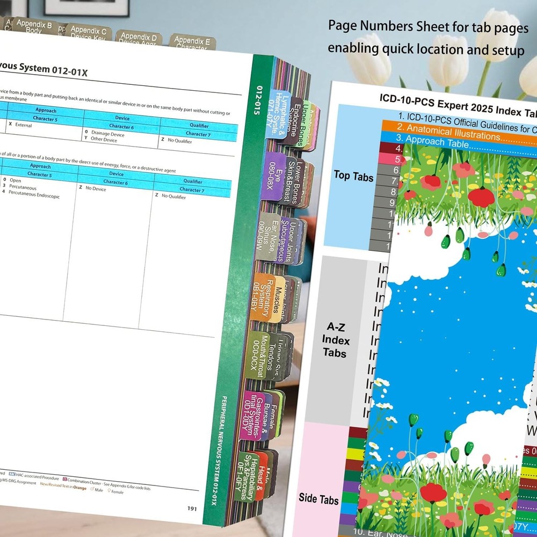Click the 'enabling quick location and setup' caption

[x=426, y=49]
